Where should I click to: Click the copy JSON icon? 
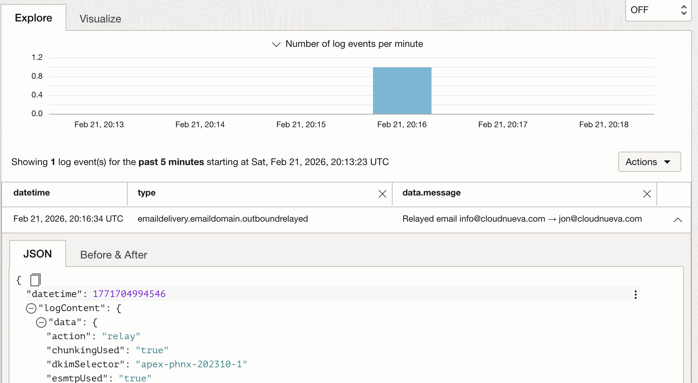[x=35, y=280]
